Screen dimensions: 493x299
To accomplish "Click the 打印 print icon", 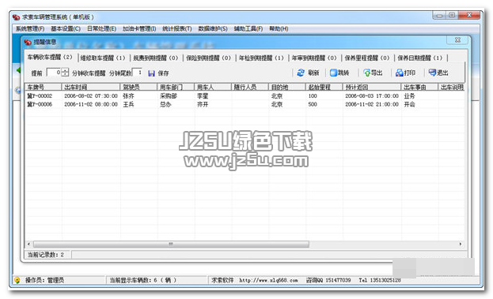I will click(x=400, y=73).
